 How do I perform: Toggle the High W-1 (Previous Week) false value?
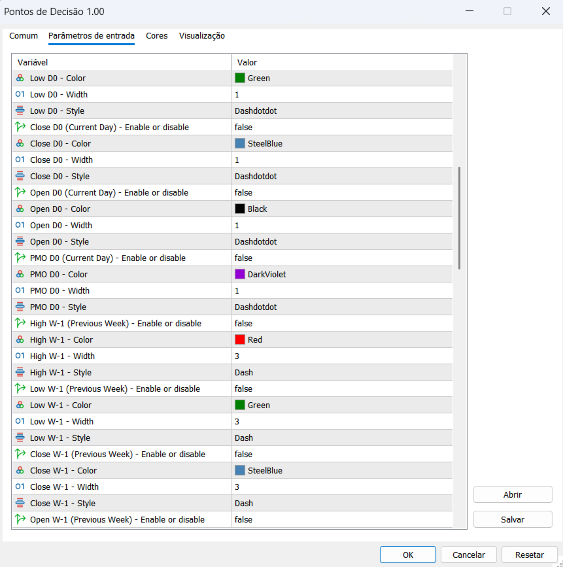pyautogui.click(x=243, y=324)
